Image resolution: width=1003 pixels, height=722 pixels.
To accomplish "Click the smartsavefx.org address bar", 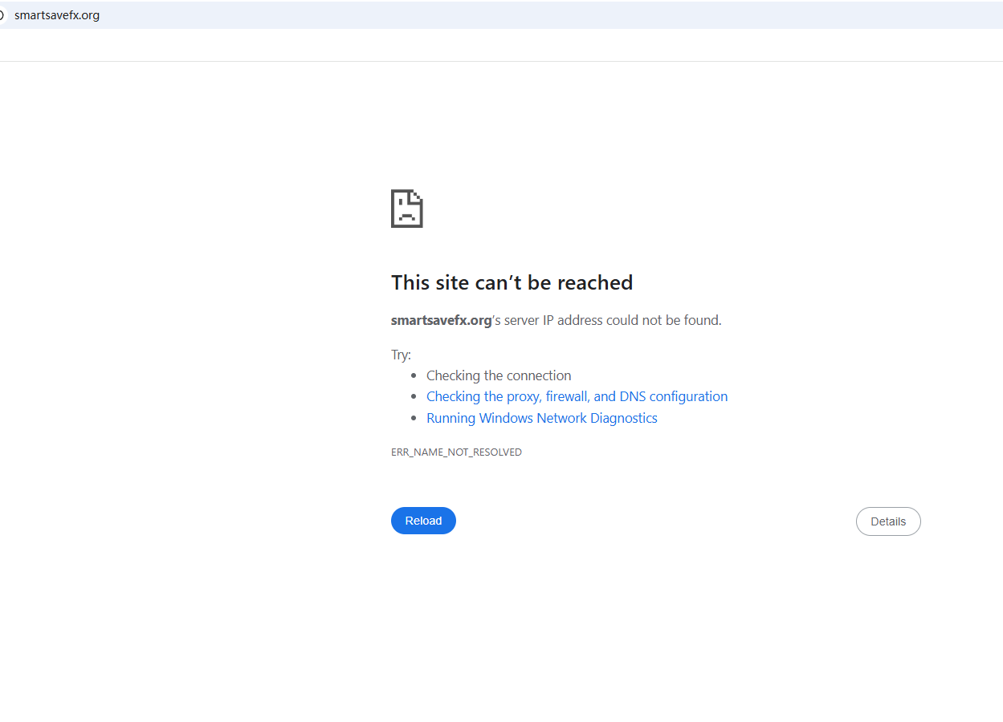I will pos(501,15).
